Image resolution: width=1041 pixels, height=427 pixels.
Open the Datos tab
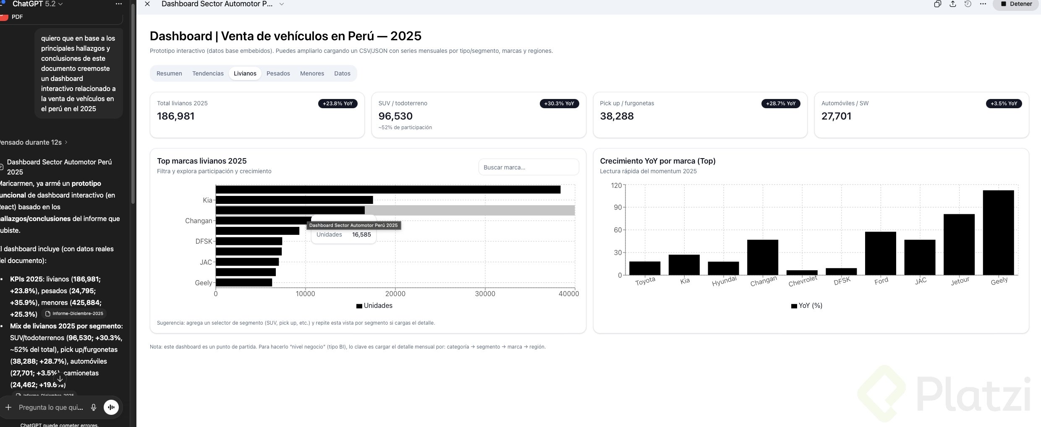342,73
